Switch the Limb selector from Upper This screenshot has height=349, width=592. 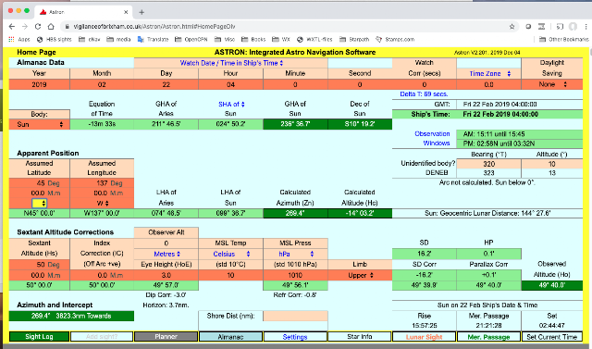360,275
